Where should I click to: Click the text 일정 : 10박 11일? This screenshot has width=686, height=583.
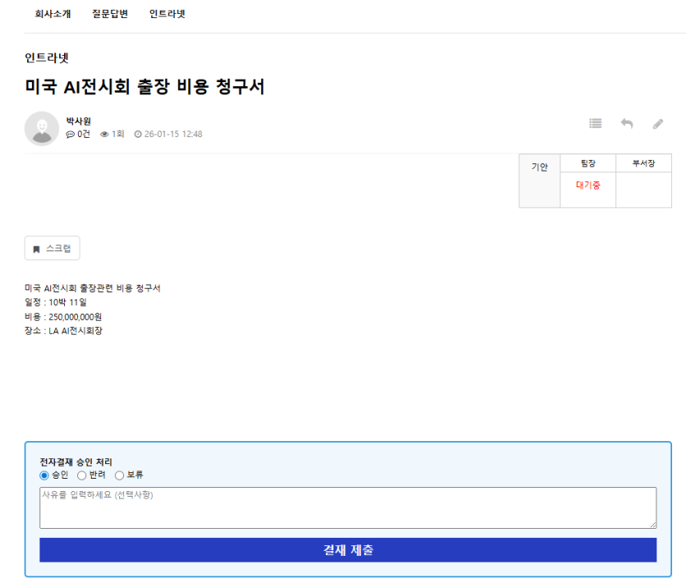56,302
